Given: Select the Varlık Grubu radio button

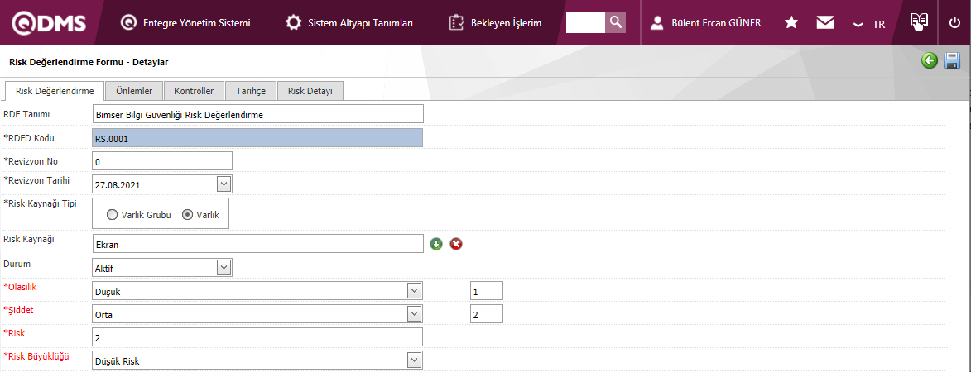Looking at the screenshot, I should click(x=112, y=214).
